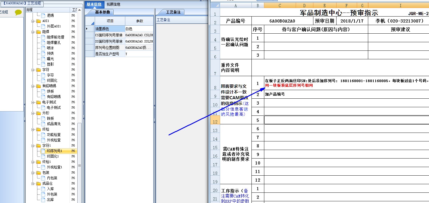This screenshot has width=429, height=203.
Task: Select the 外观检查1 tree item
Action: [x=55, y=167]
